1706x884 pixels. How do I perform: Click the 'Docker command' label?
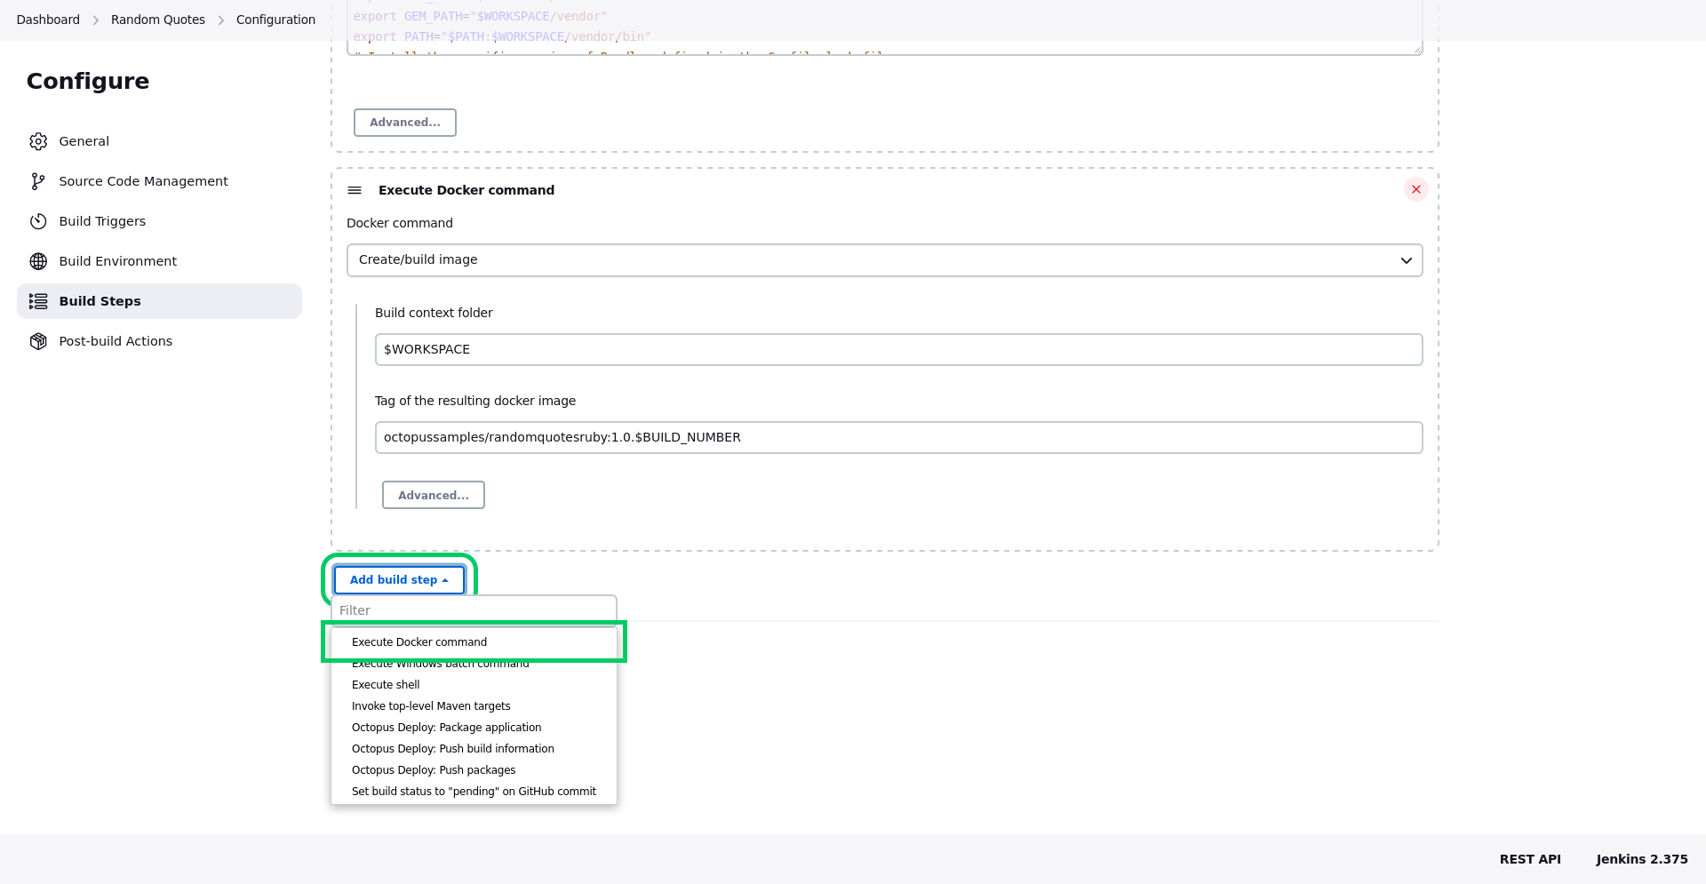[400, 223]
